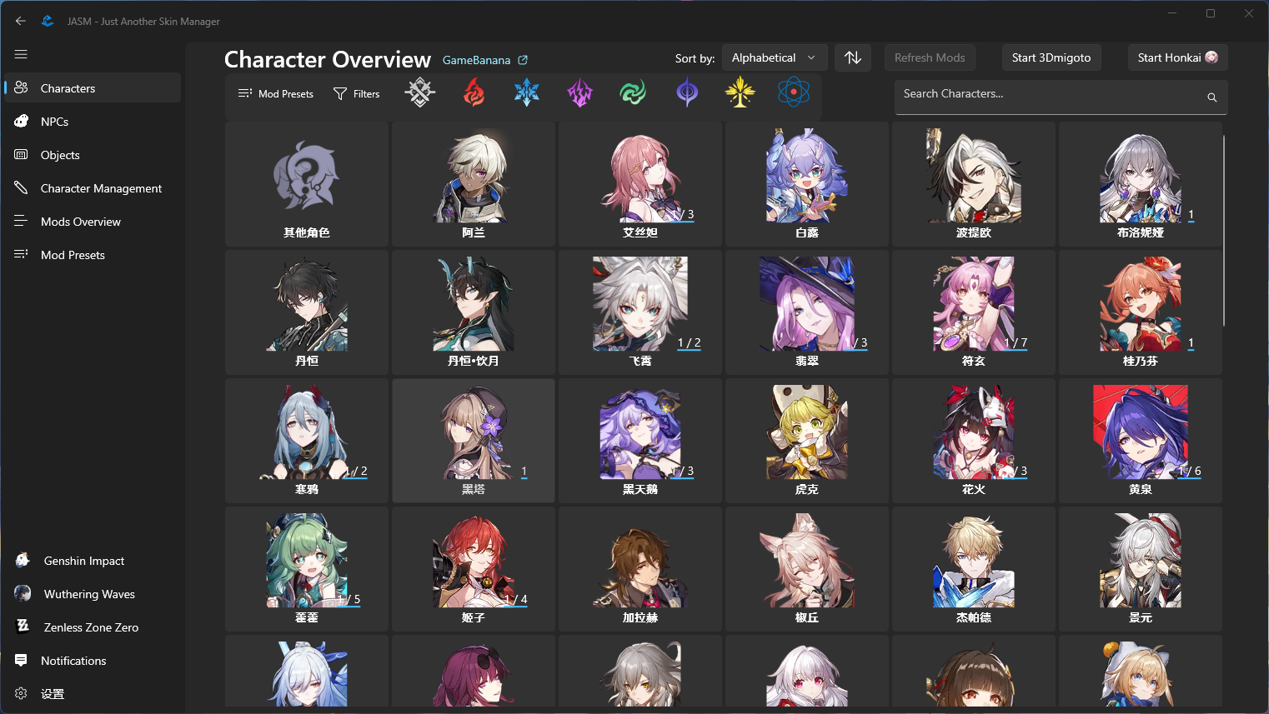Filter by Fire element icon
Screen dimensions: 1269x714
pos(474,92)
